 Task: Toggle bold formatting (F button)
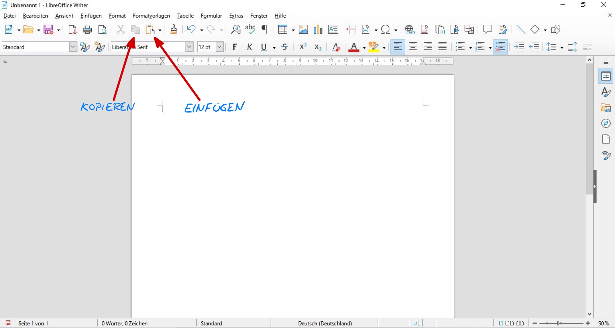point(235,47)
